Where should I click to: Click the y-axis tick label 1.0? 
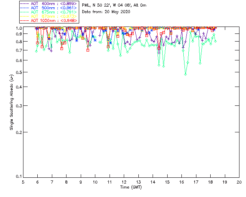coord(18,28)
